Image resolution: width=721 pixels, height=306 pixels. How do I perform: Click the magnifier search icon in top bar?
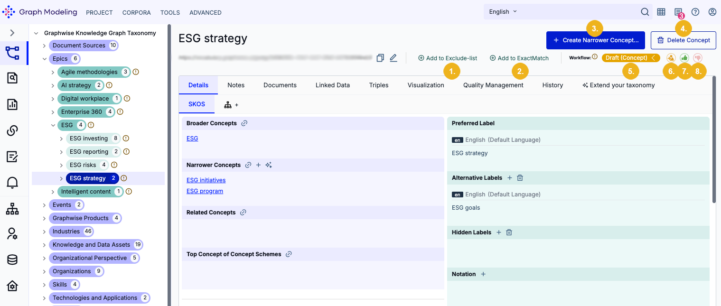(x=645, y=12)
